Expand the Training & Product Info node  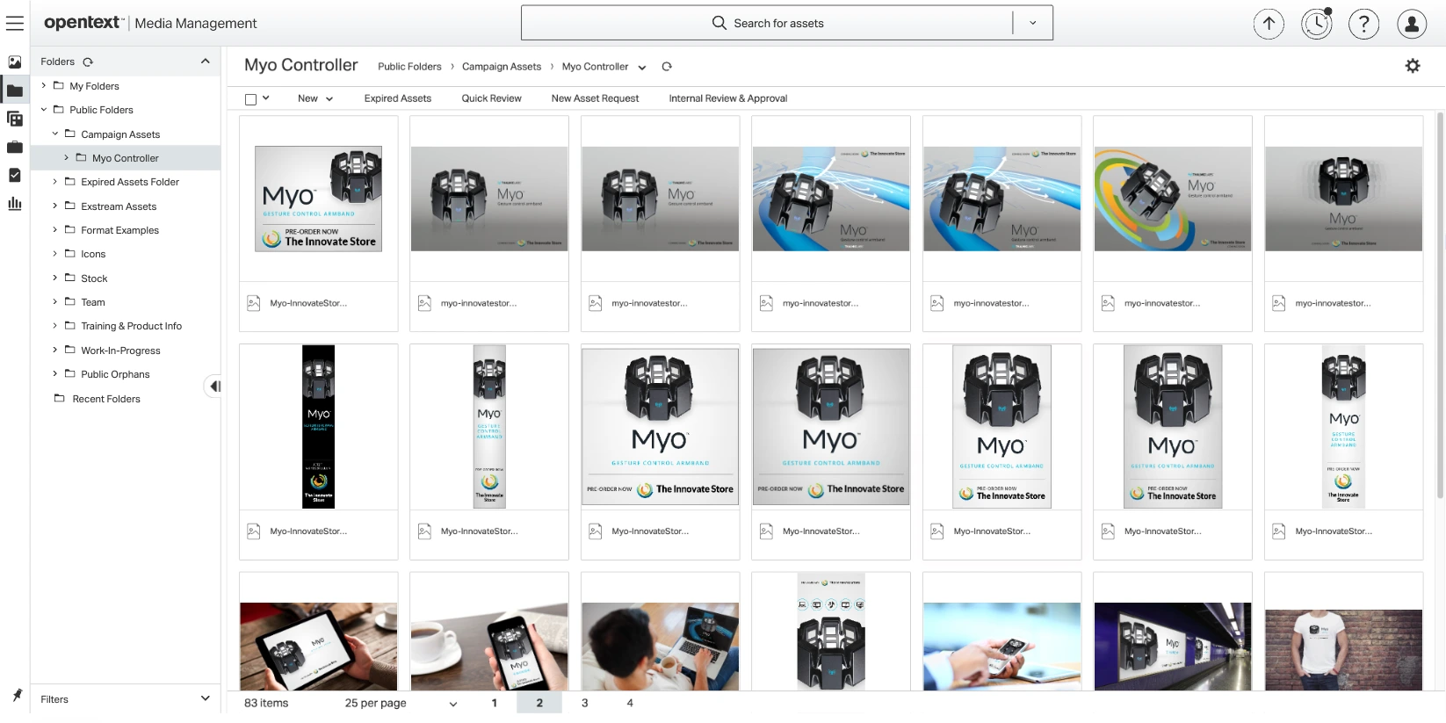click(55, 326)
